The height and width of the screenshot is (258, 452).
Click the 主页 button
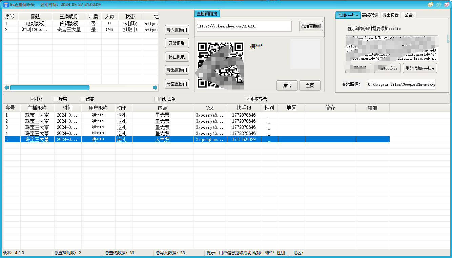310,85
